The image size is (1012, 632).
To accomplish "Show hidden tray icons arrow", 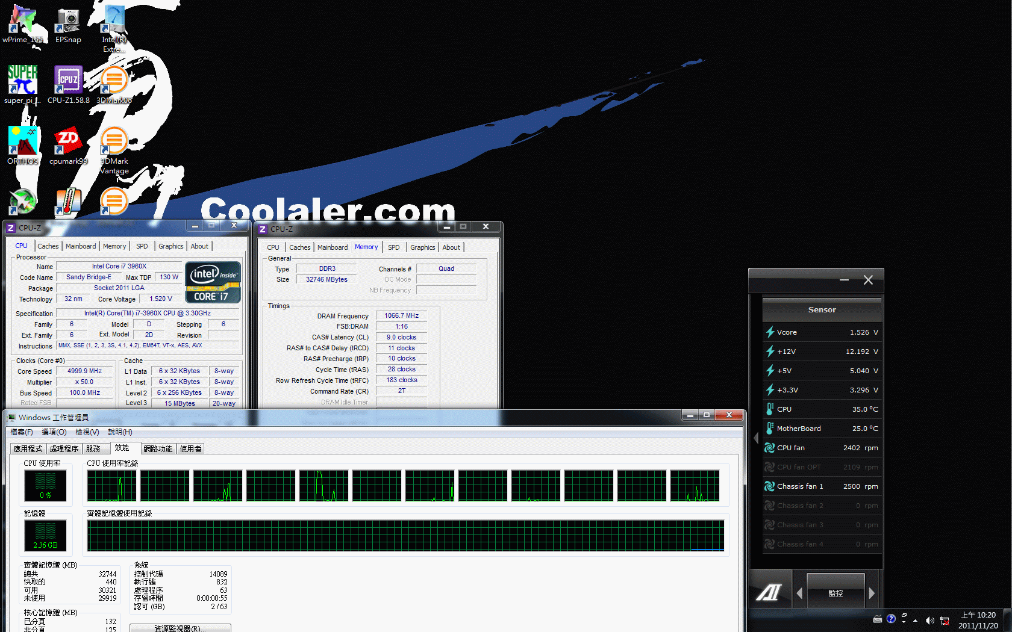I will pos(916,620).
